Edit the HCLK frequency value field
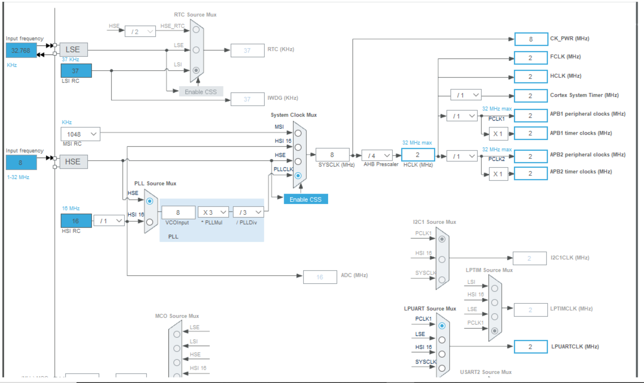This screenshot has height=383, width=644. [417, 155]
